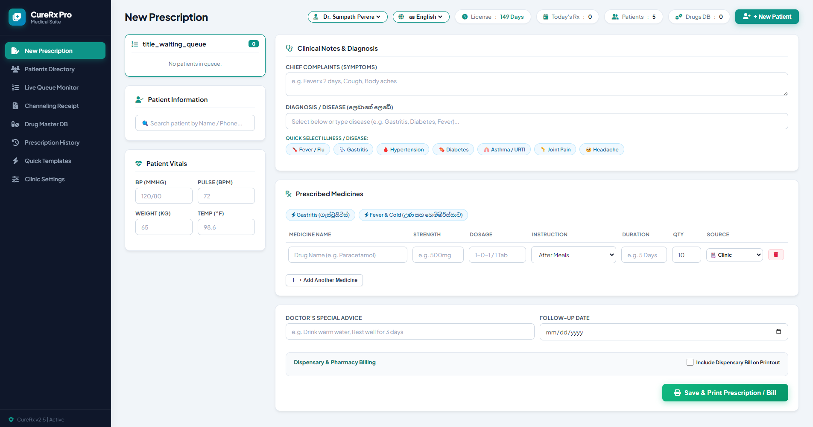Click the Search patient by Name/Phone field
The width and height of the screenshot is (813, 427).
click(x=195, y=123)
